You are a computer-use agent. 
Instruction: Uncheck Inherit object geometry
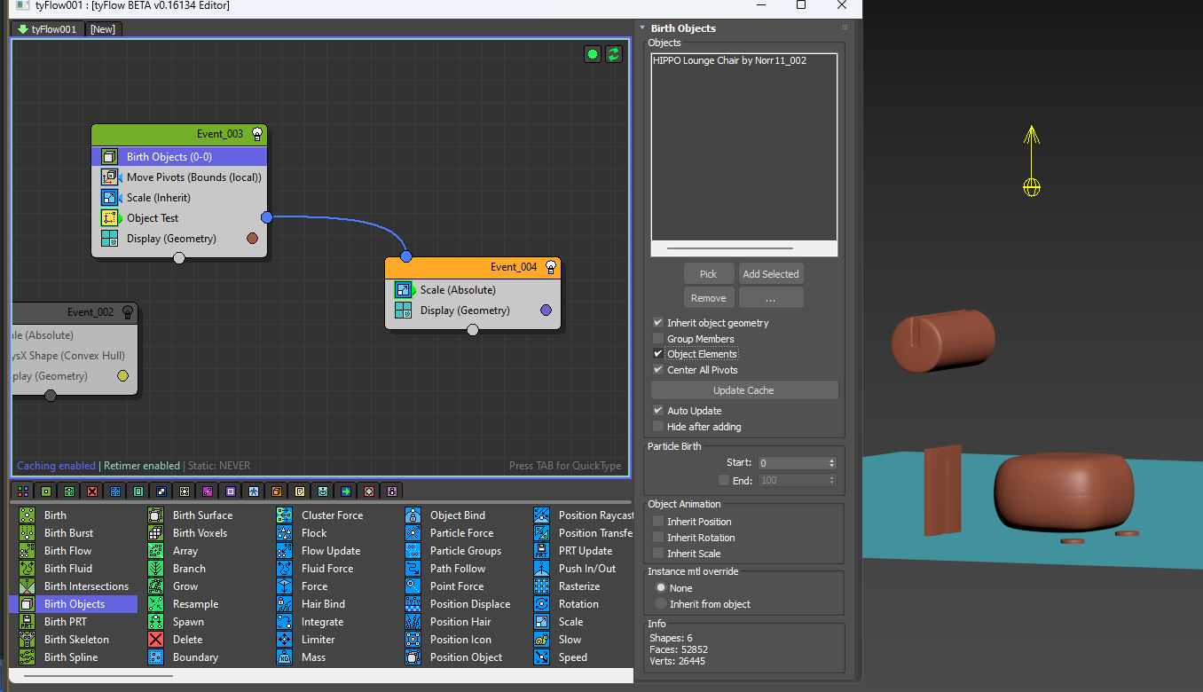point(658,323)
